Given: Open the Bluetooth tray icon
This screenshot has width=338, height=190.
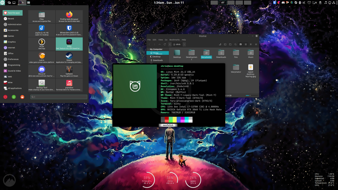Looking at the screenshot, I should 300,2.
